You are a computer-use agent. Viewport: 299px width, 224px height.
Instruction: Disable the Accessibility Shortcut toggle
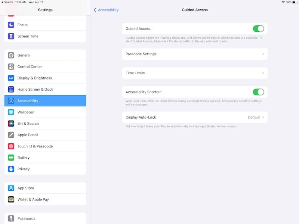click(258, 92)
